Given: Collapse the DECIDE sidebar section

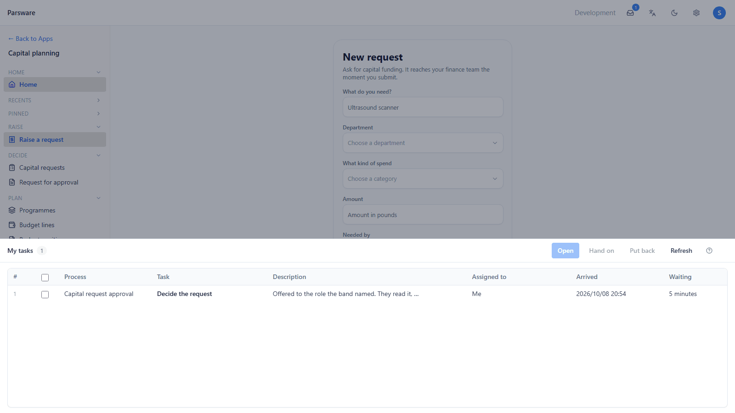Looking at the screenshot, I should tap(55, 155).
